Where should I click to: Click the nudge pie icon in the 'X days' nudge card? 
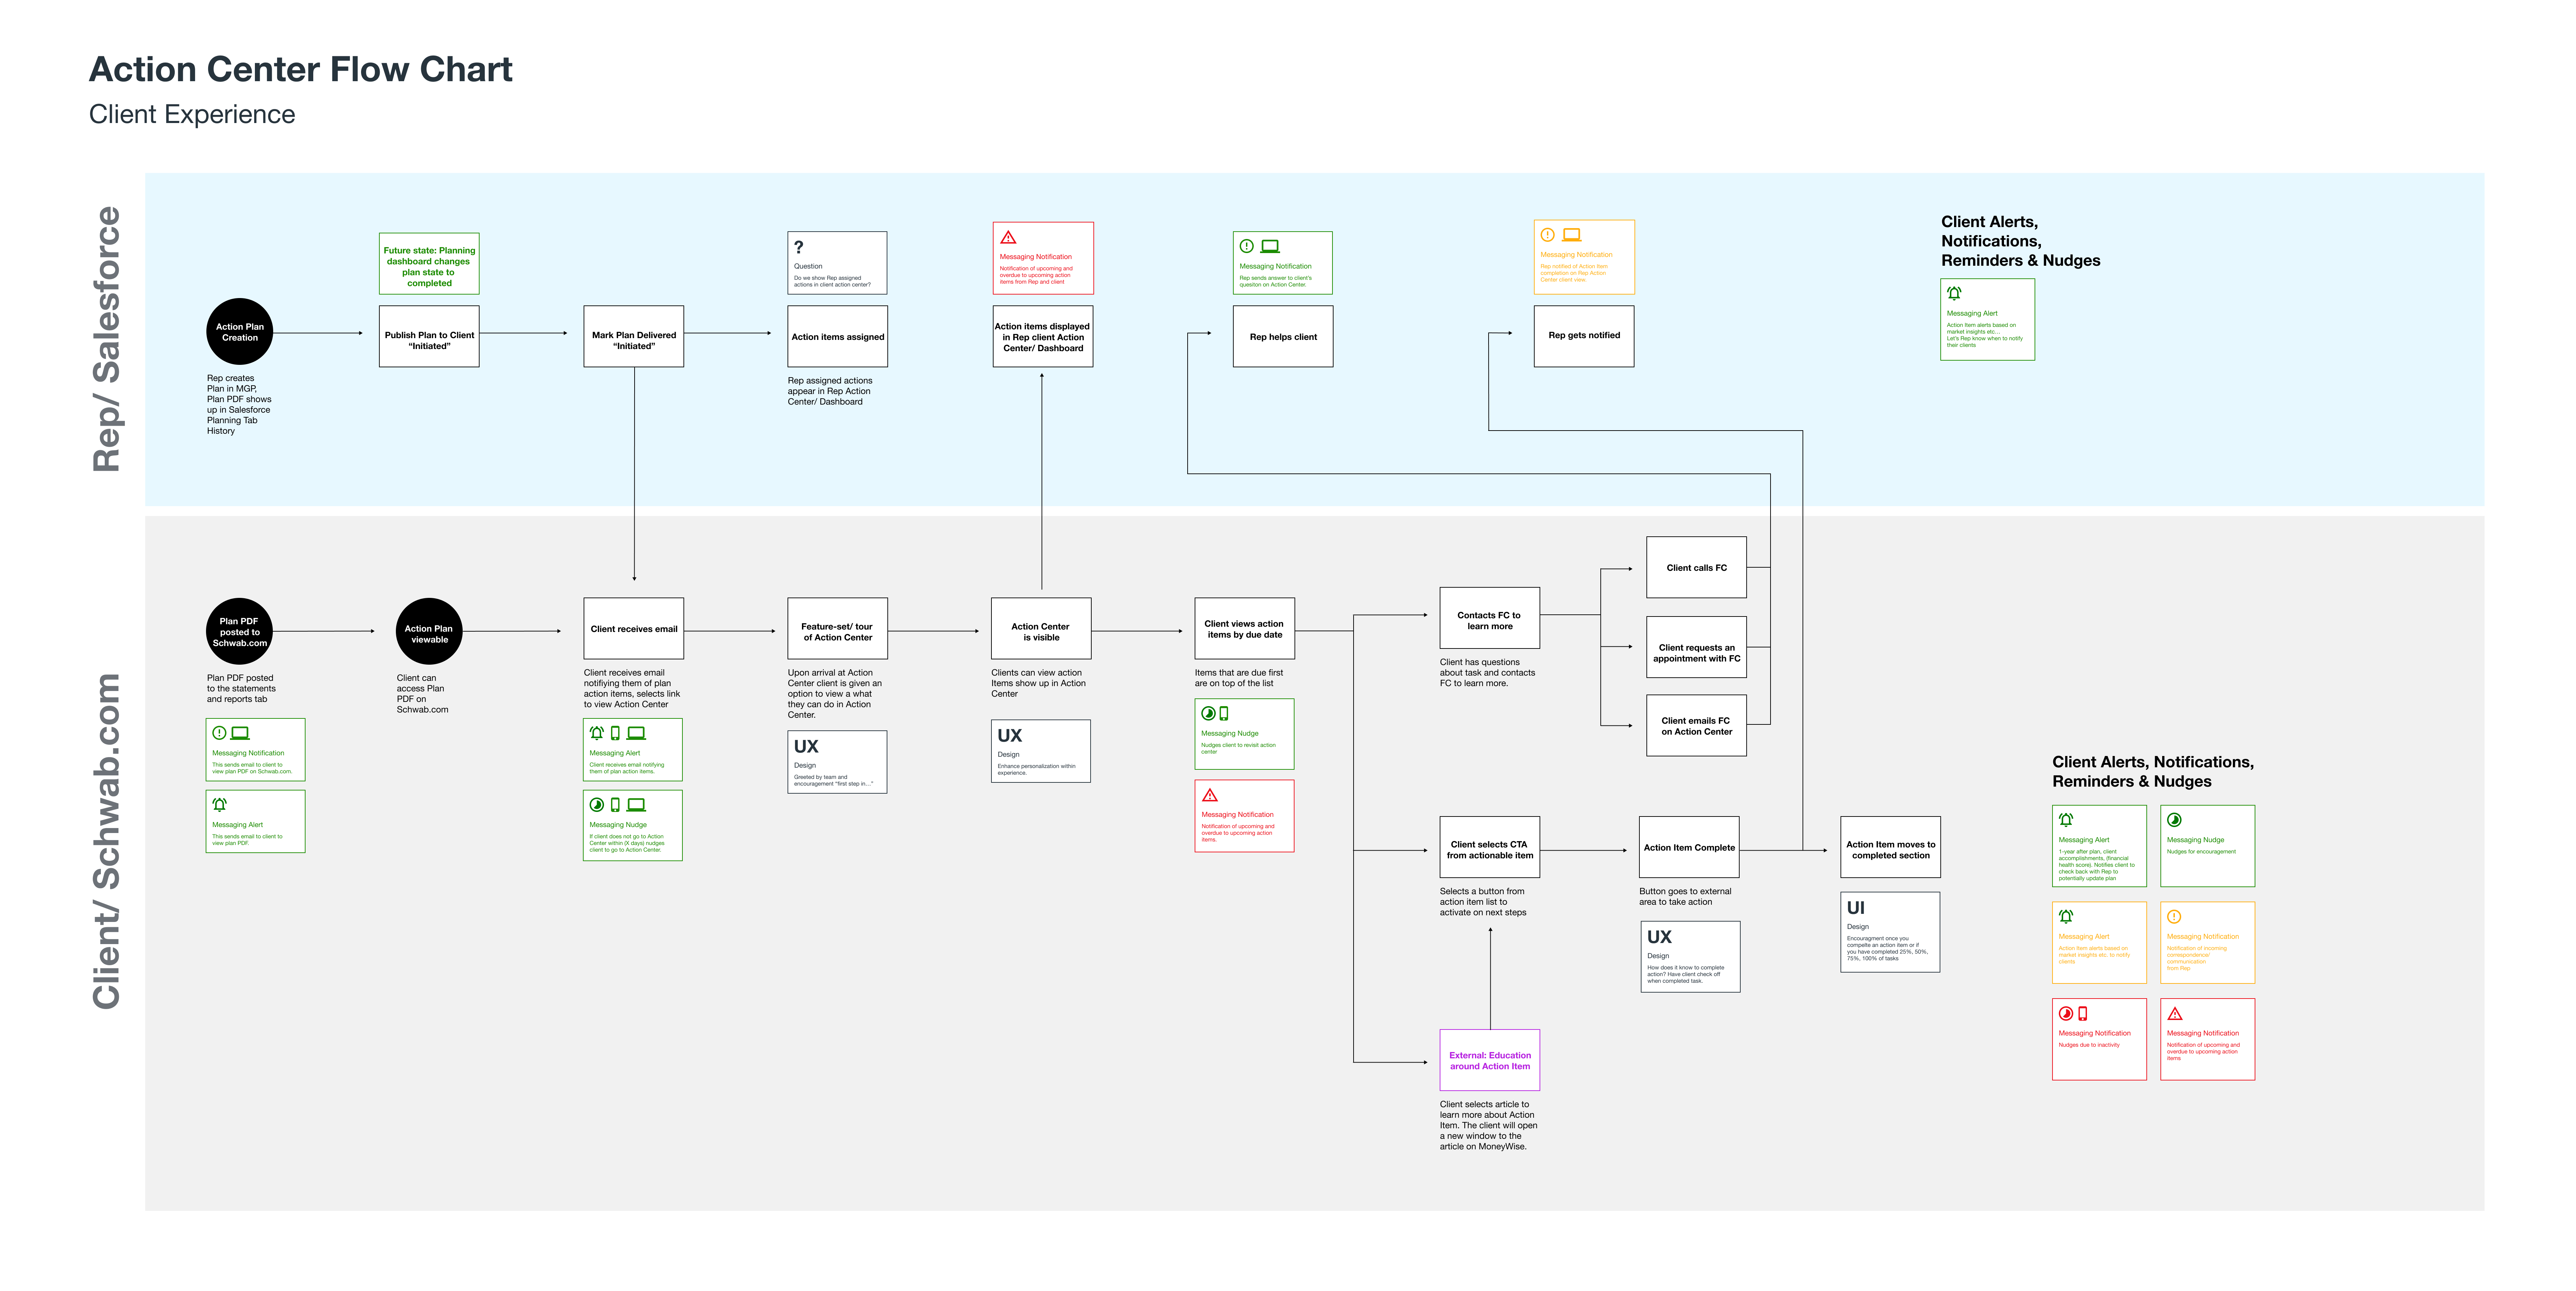point(597,805)
